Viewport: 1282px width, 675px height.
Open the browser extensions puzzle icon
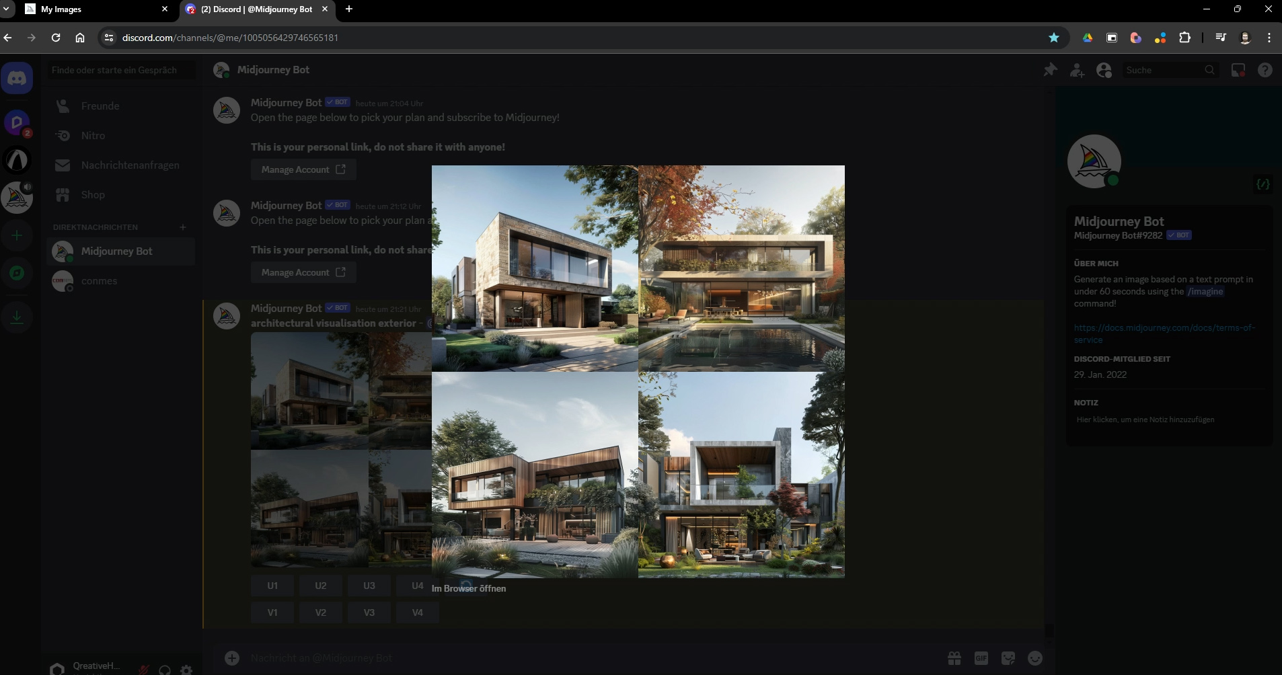(x=1185, y=38)
